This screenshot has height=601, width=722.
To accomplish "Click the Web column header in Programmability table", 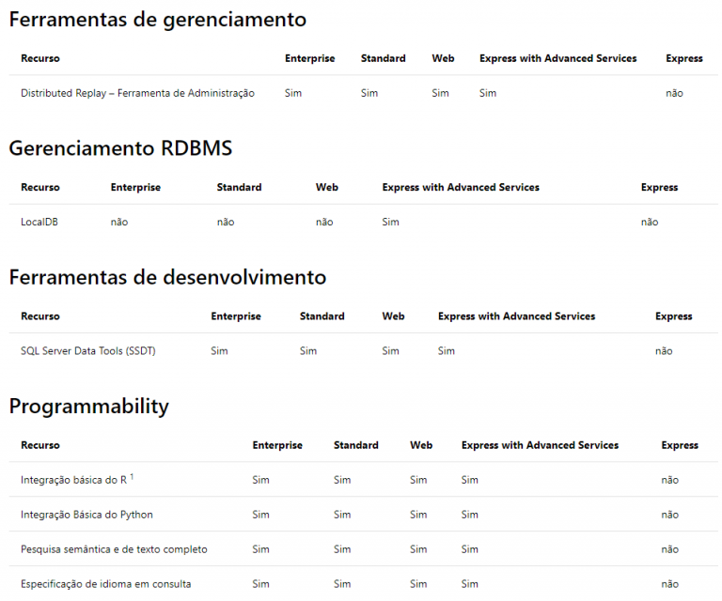I will 421,445.
